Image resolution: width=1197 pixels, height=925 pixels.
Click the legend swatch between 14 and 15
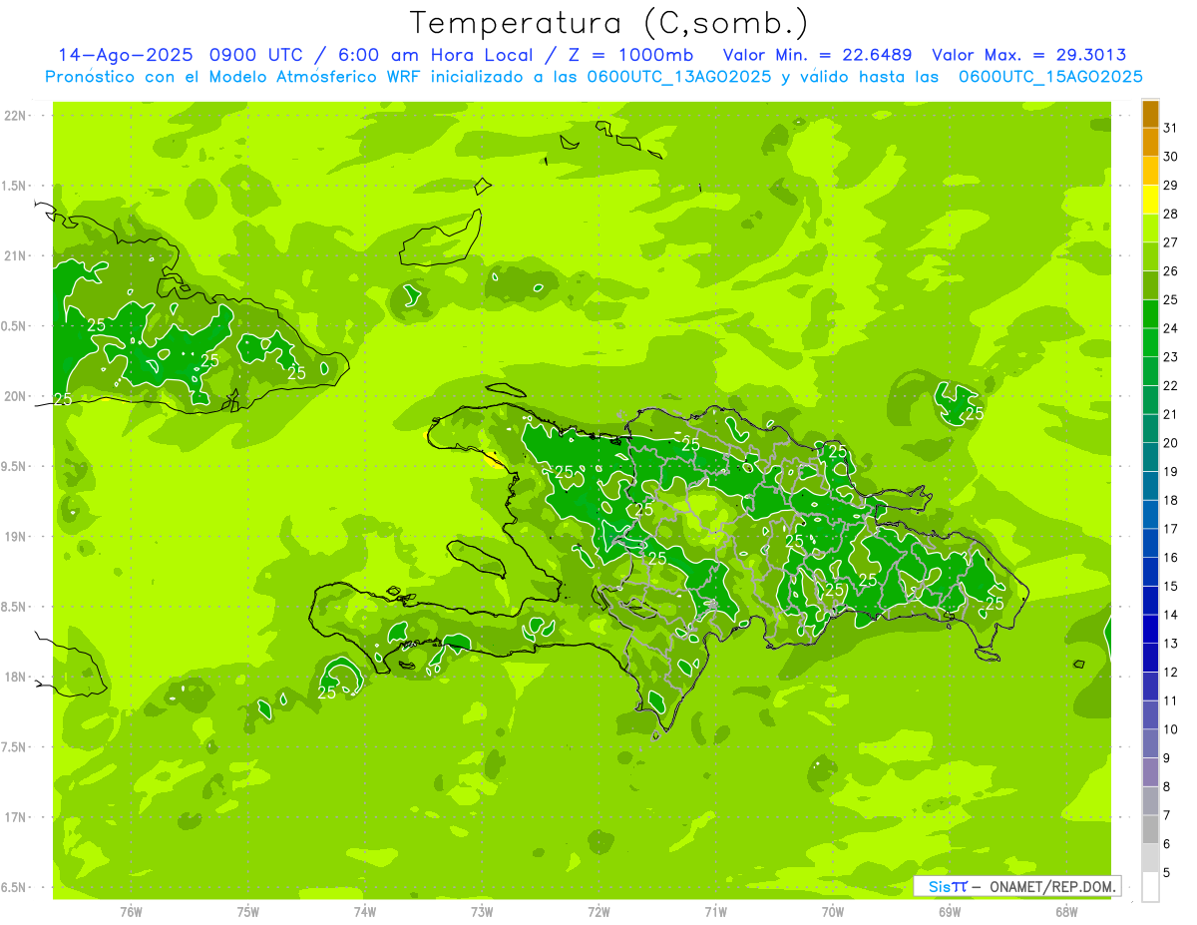(1150, 601)
